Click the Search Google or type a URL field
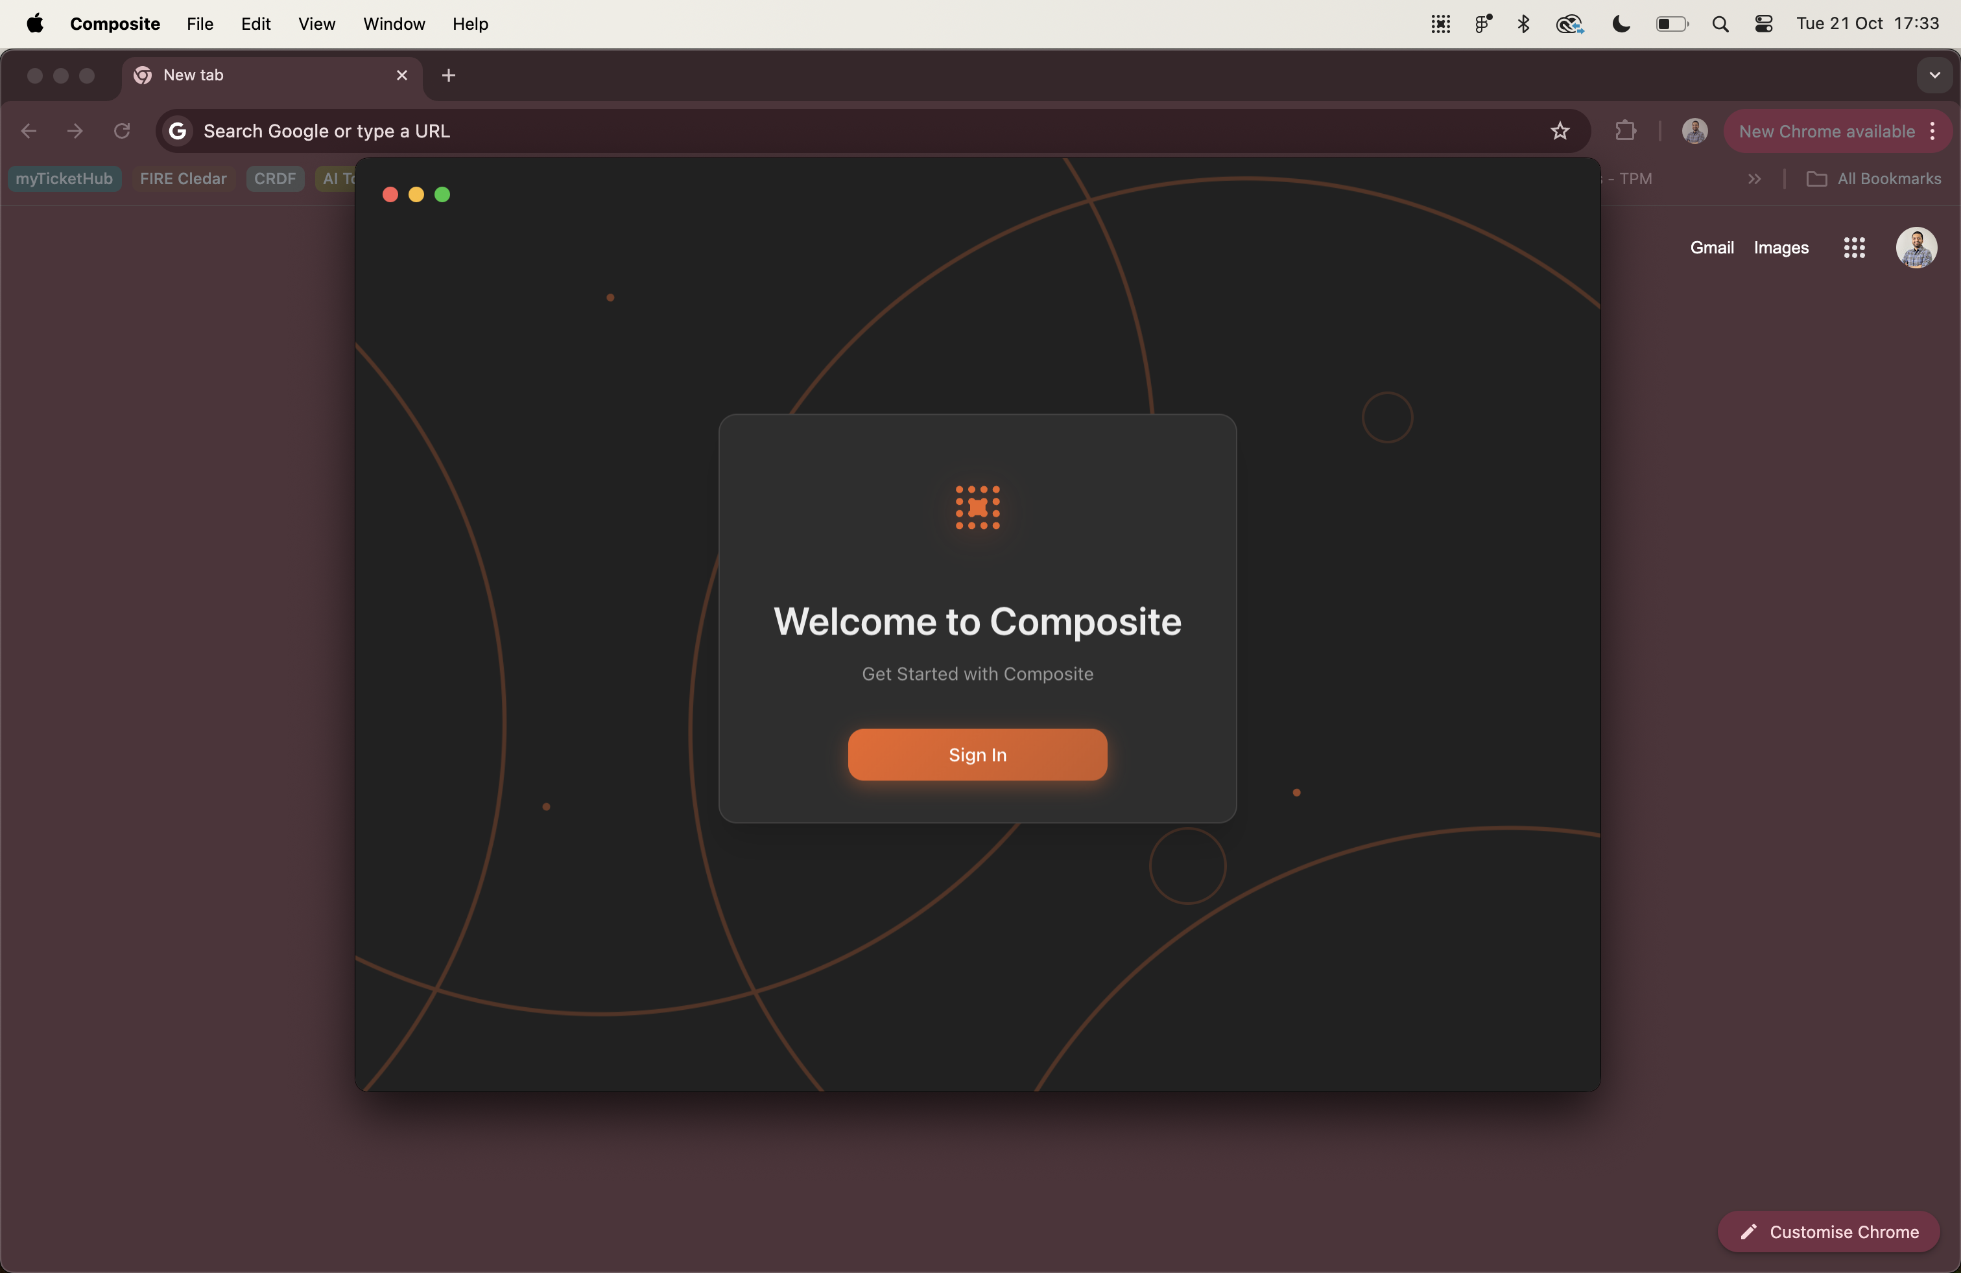This screenshot has height=1273, width=1961. coord(824,131)
